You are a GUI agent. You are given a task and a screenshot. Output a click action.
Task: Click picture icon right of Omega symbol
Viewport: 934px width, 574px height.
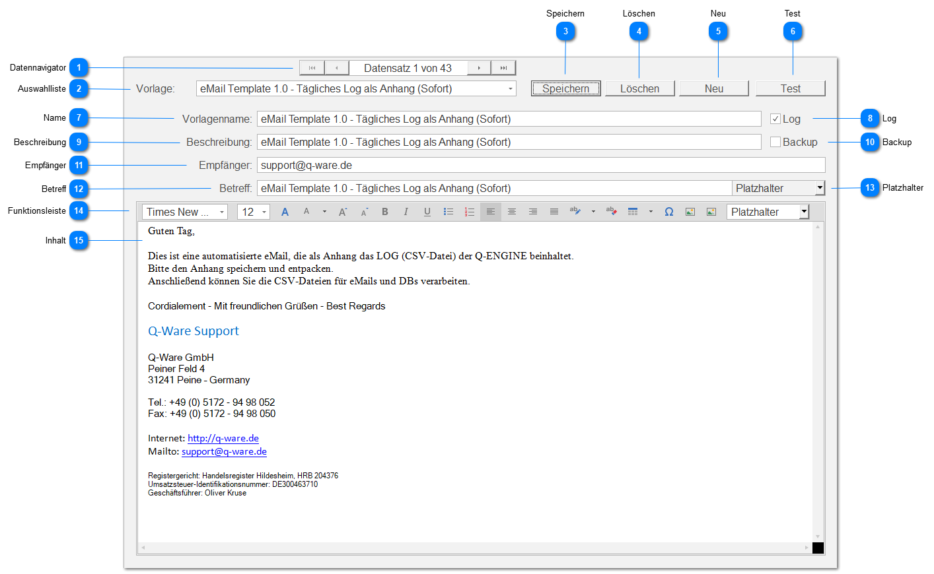coord(690,212)
